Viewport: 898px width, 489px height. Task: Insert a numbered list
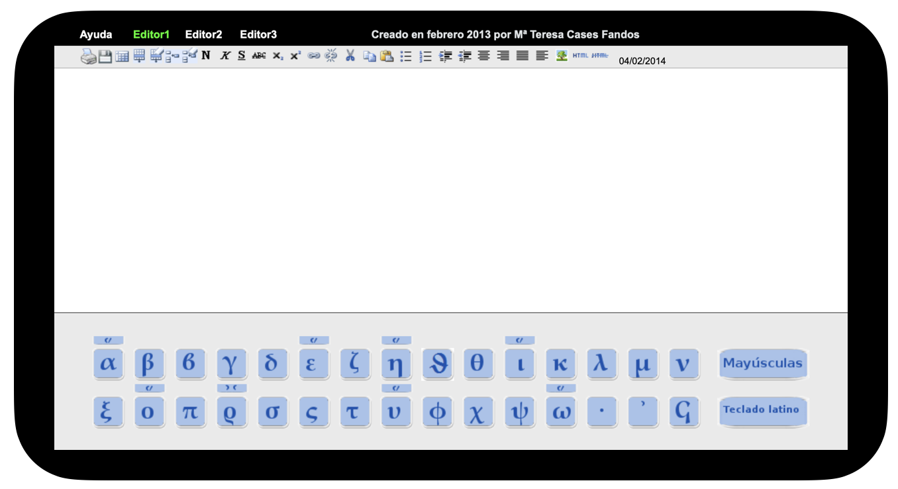pyautogui.click(x=426, y=56)
